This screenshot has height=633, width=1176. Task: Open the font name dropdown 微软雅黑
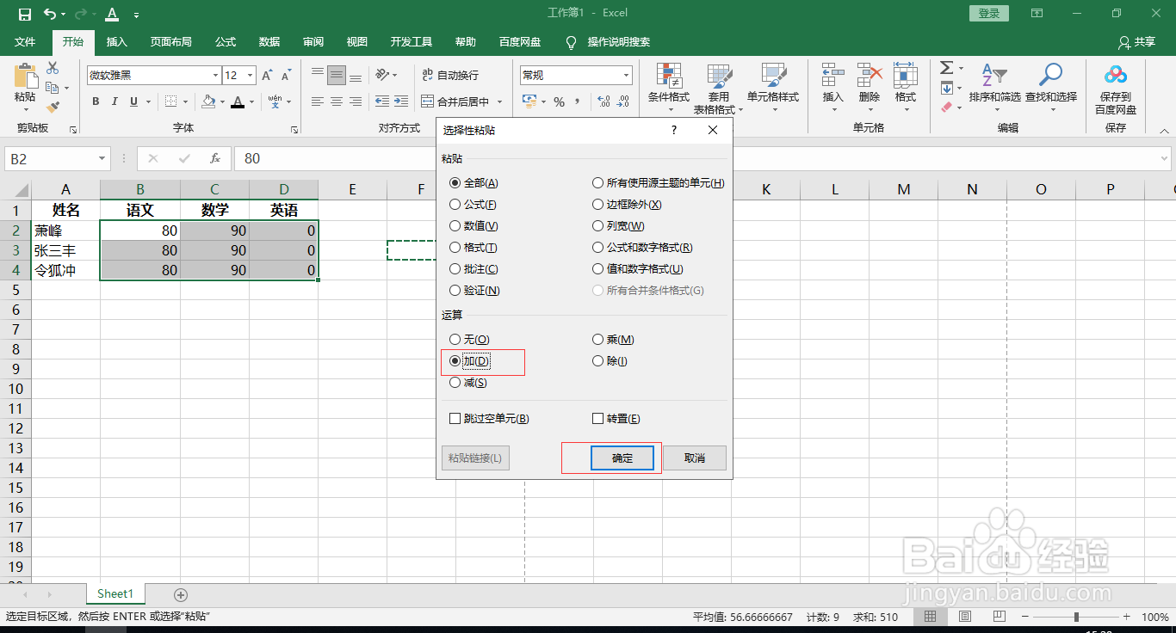point(215,76)
